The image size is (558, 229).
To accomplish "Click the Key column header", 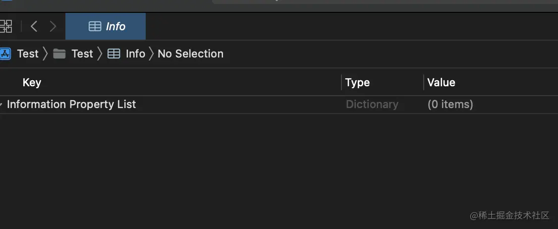I will pos(32,82).
